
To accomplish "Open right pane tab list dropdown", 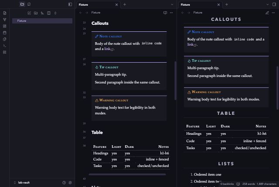I will coord(267,4).
